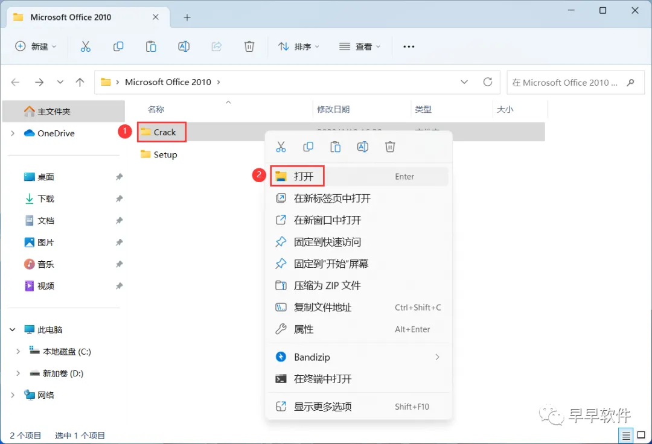
Task: Select 主文件夹 in the navigation pane
Action: coord(63,112)
